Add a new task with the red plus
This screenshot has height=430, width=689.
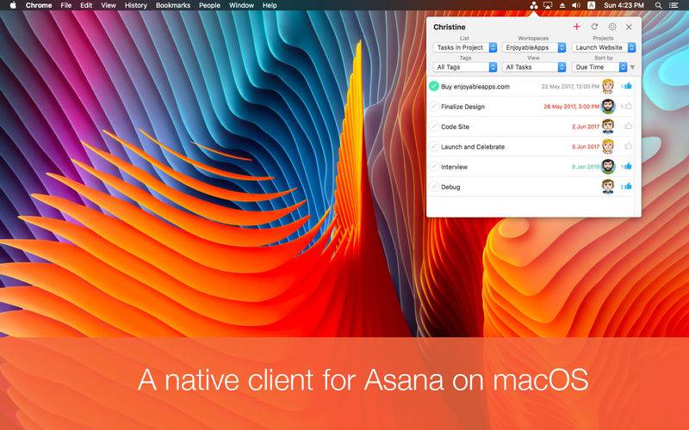coord(576,27)
